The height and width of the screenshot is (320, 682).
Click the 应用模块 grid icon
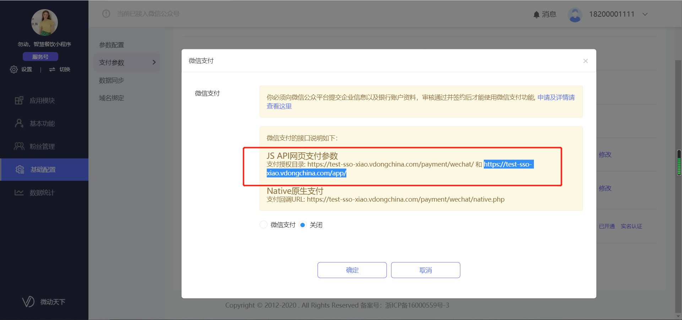19,101
